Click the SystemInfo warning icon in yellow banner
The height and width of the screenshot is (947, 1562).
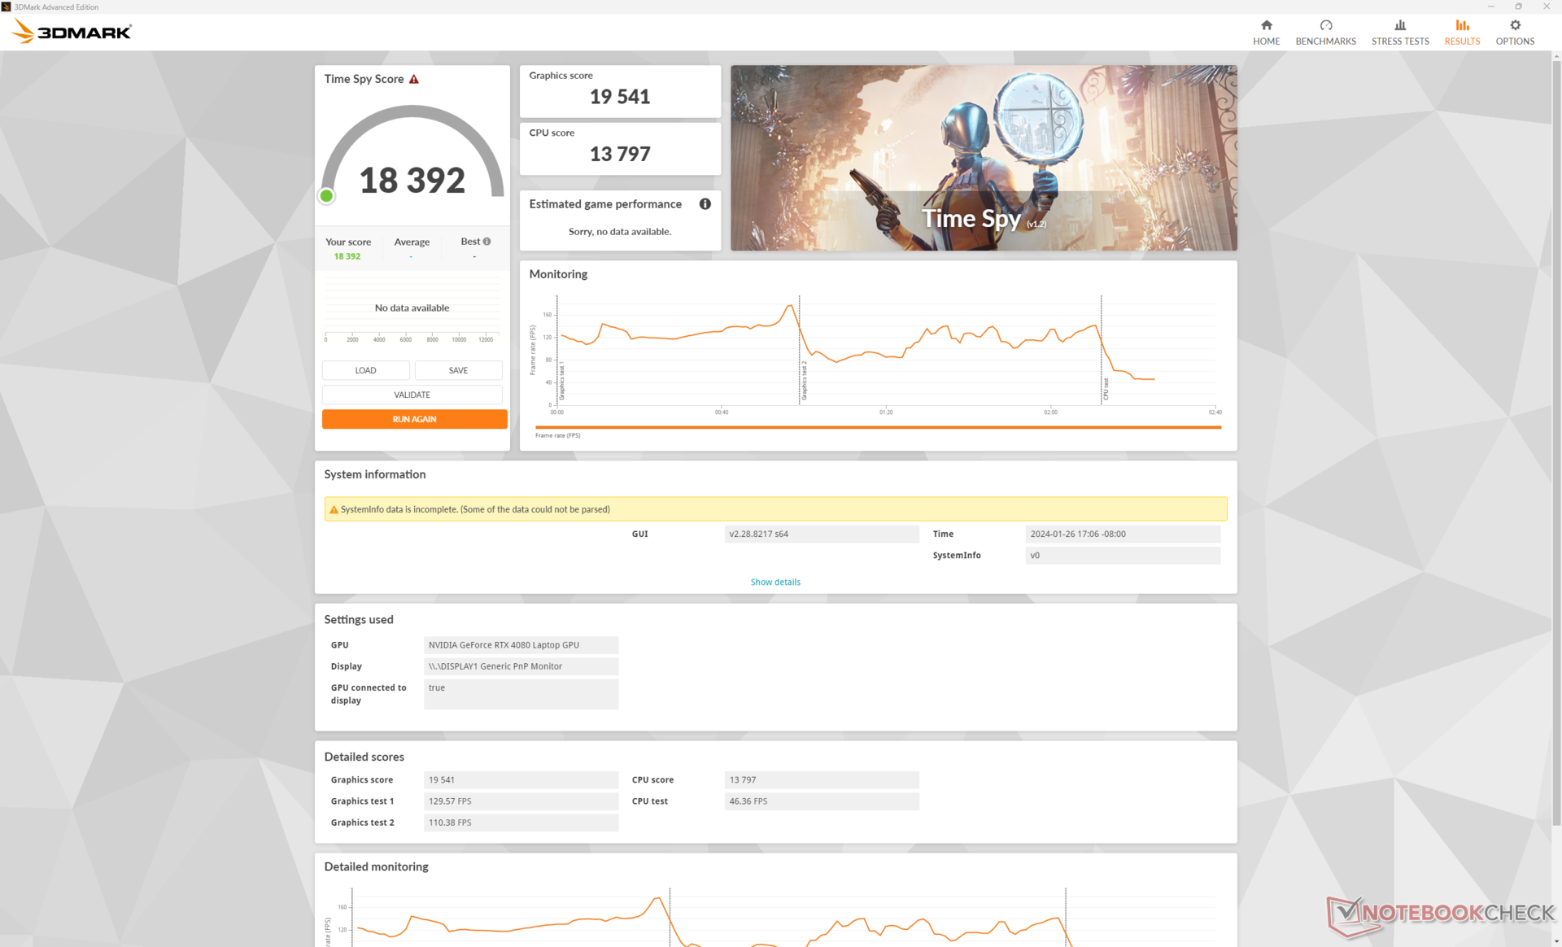coord(334,510)
